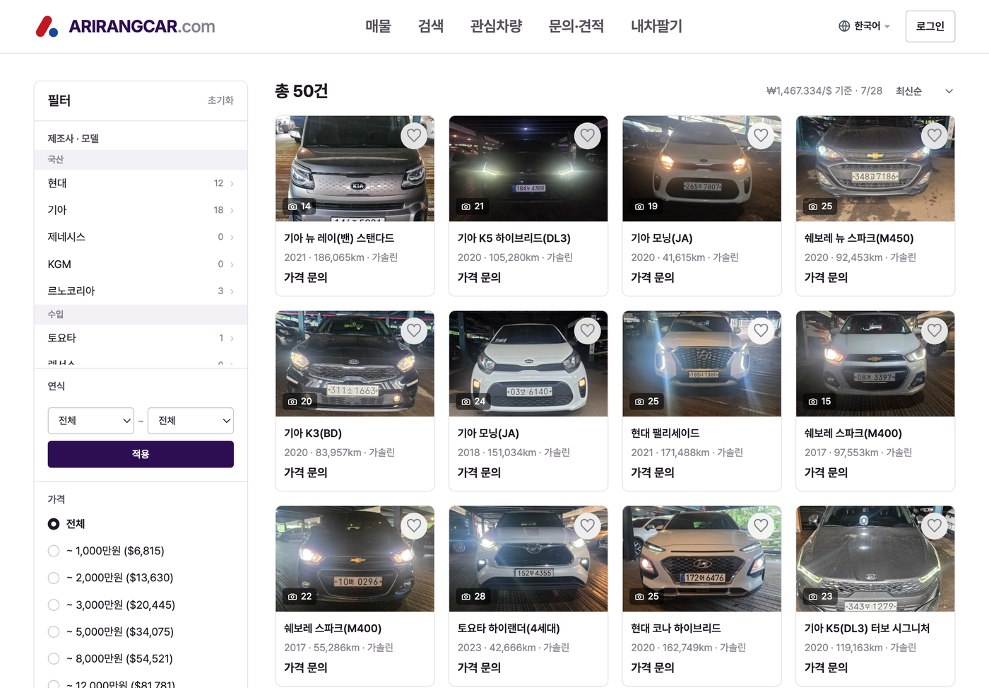The width and height of the screenshot is (989, 688).
Task: Favorite the 2017 97,553km 쉐보레 스파크 heart
Action: pyautogui.click(x=935, y=331)
